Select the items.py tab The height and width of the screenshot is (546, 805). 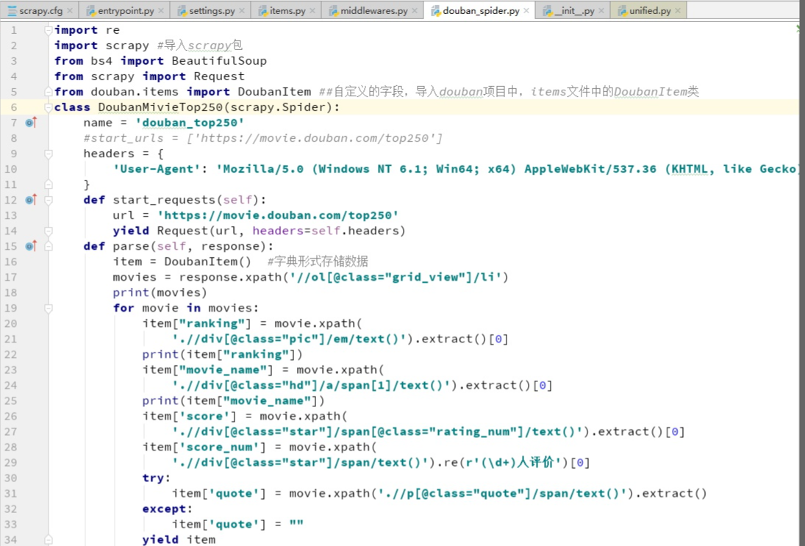[287, 10]
